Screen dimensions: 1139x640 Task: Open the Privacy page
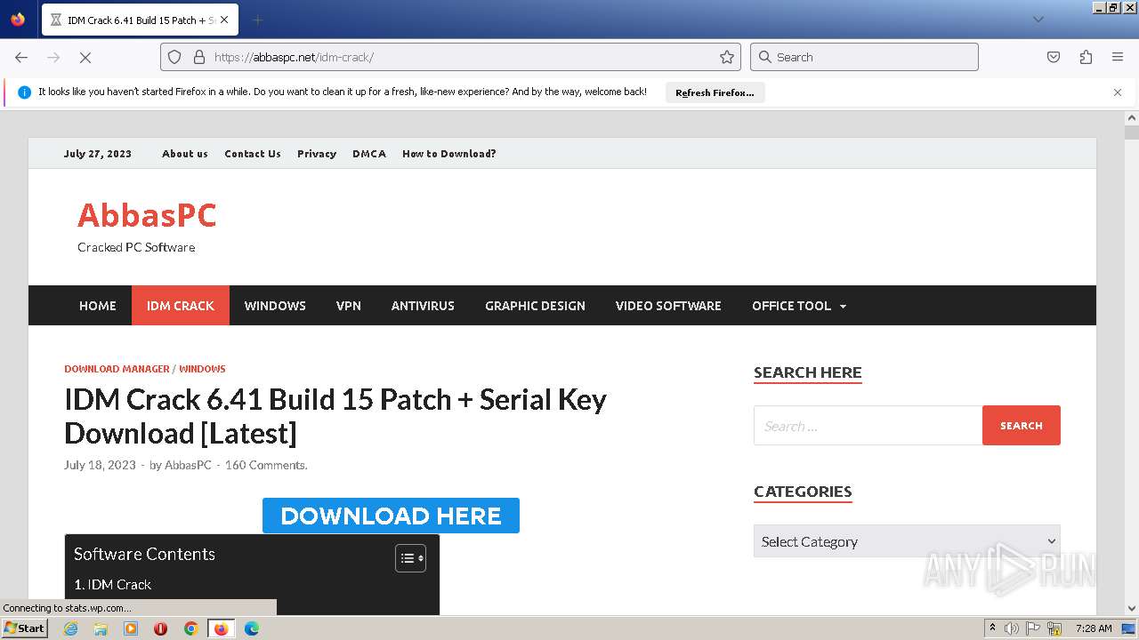[x=317, y=154]
